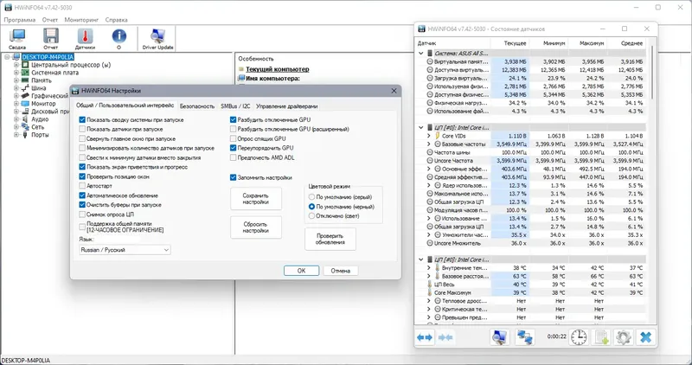Image resolution: width=692 pixels, height=365 pixels.
Task: Switch to the SMBus / I2C tab
Action: click(x=235, y=106)
